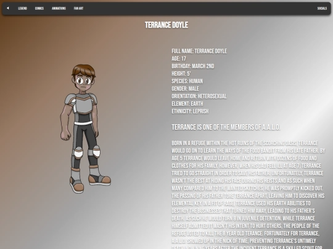Click the Terrance Doyle character artwork
Viewport: 333px width, 249px height.
coord(85,128)
